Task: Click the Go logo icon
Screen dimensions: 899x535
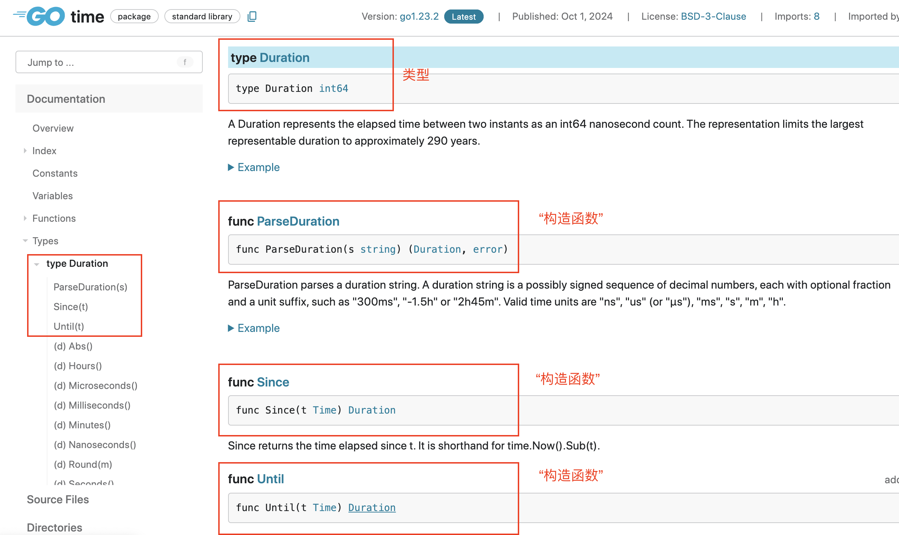Action: (x=39, y=16)
